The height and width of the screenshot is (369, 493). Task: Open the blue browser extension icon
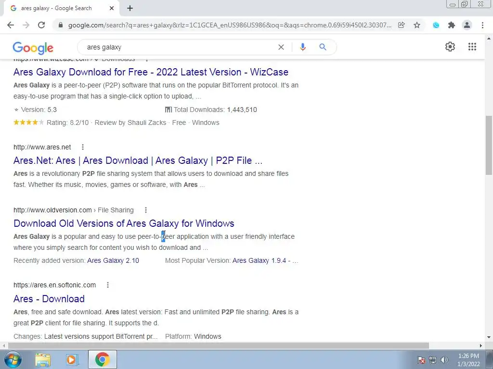[x=436, y=25]
